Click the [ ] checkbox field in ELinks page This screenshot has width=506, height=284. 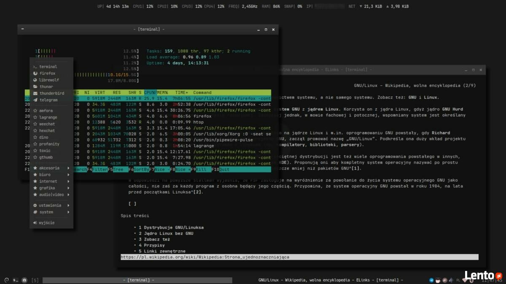pos(132,204)
